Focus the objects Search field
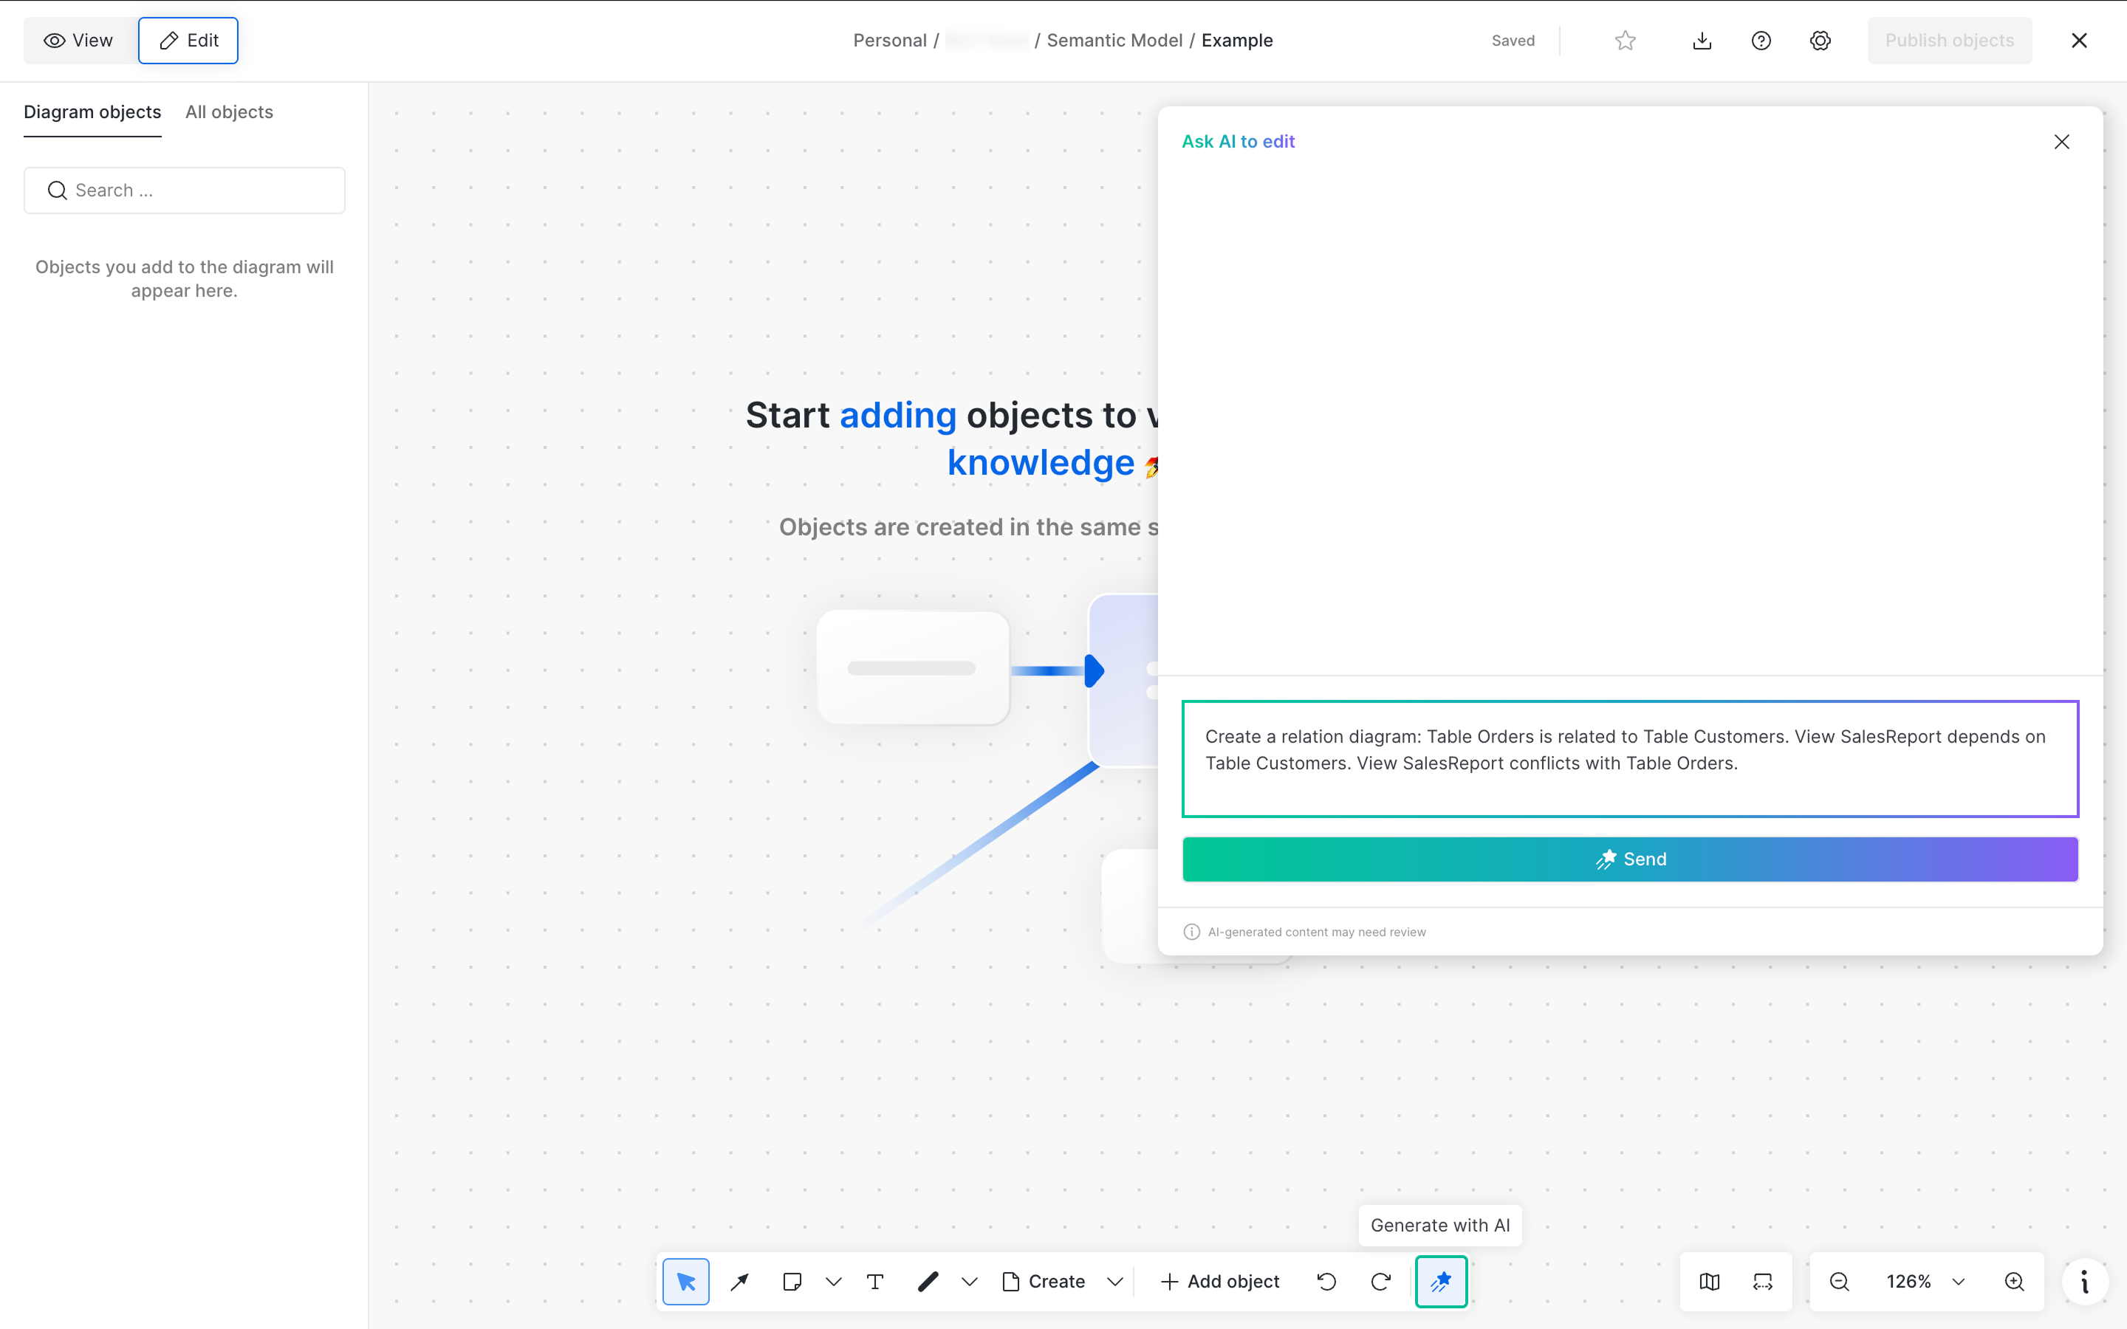Viewport: 2127px width, 1329px height. pos(185,190)
